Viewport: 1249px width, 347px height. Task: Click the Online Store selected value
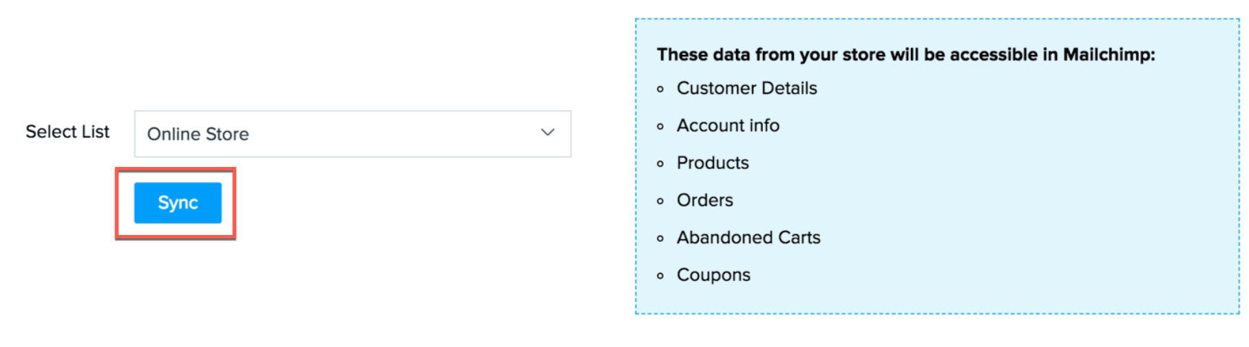click(x=198, y=134)
